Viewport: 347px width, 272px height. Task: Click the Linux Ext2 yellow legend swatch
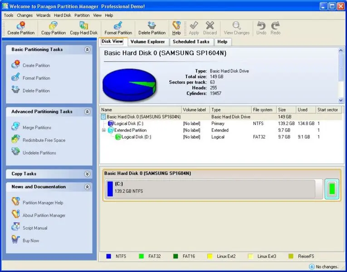tap(210, 256)
